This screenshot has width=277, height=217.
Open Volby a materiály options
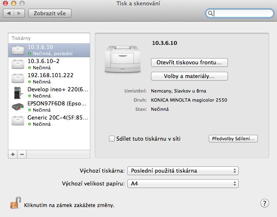[x=189, y=76]
